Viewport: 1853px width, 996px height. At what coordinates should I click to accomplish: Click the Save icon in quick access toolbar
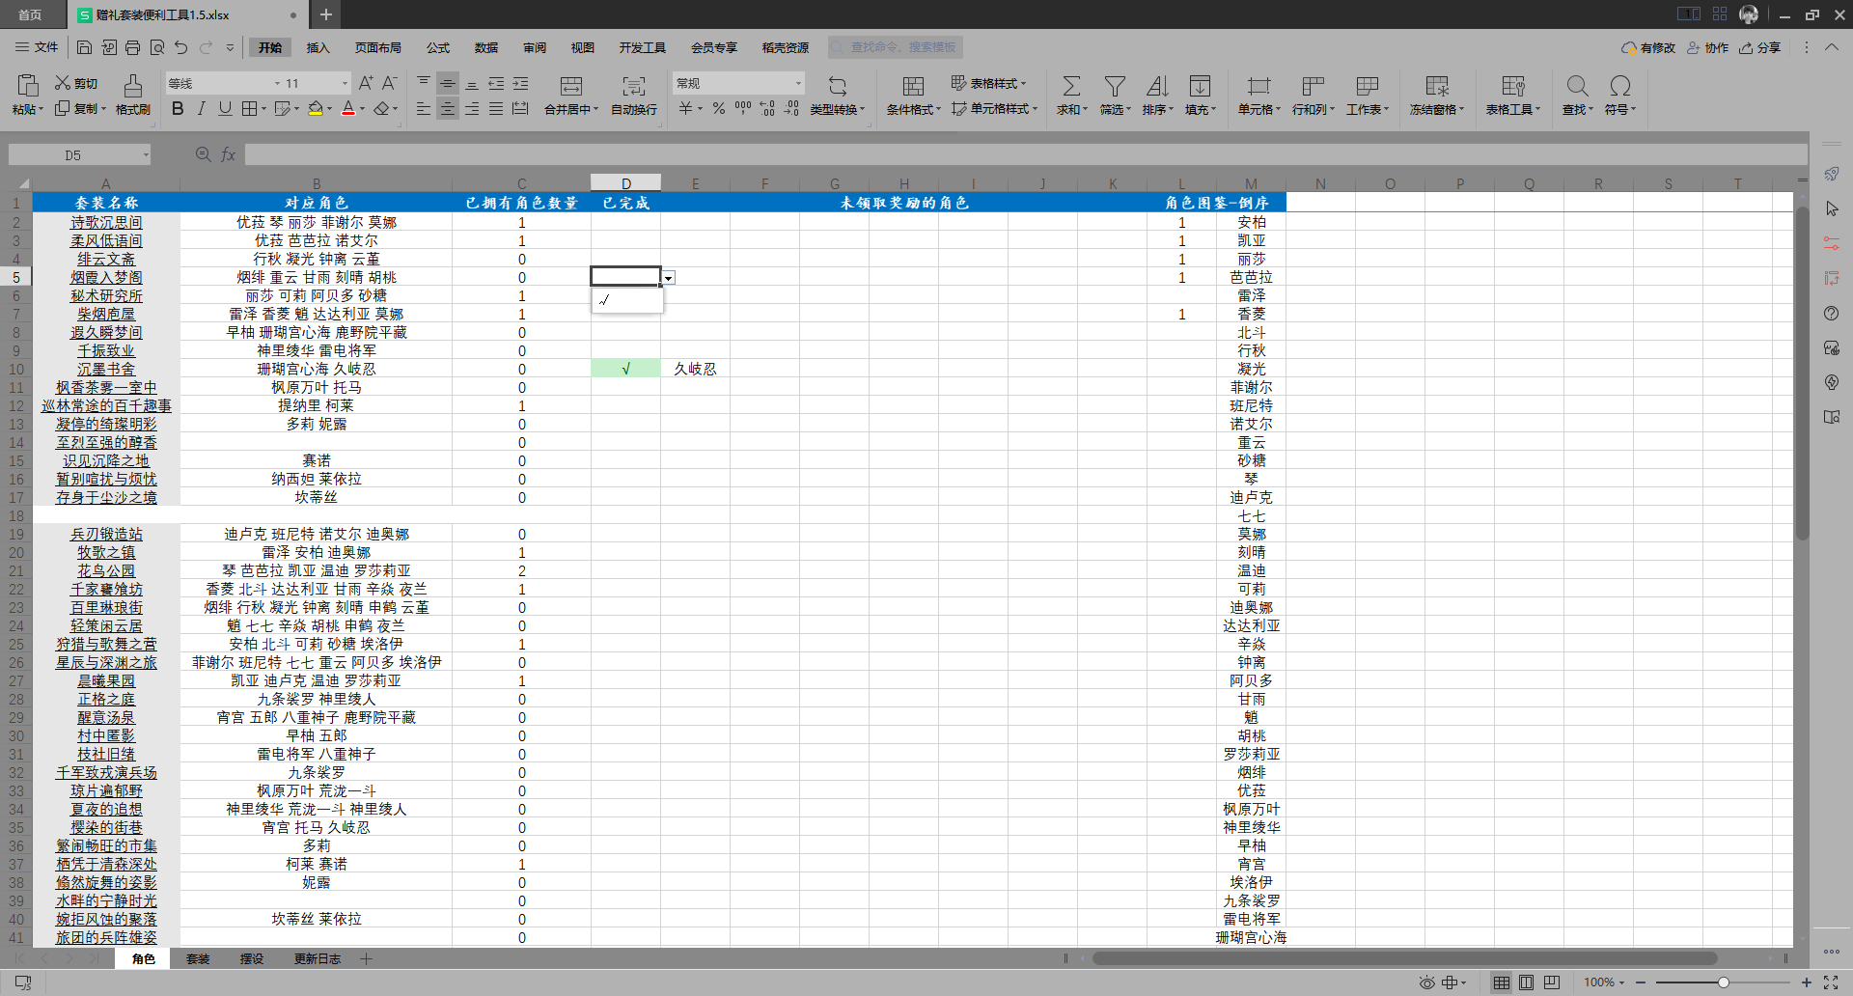[84, 47]
